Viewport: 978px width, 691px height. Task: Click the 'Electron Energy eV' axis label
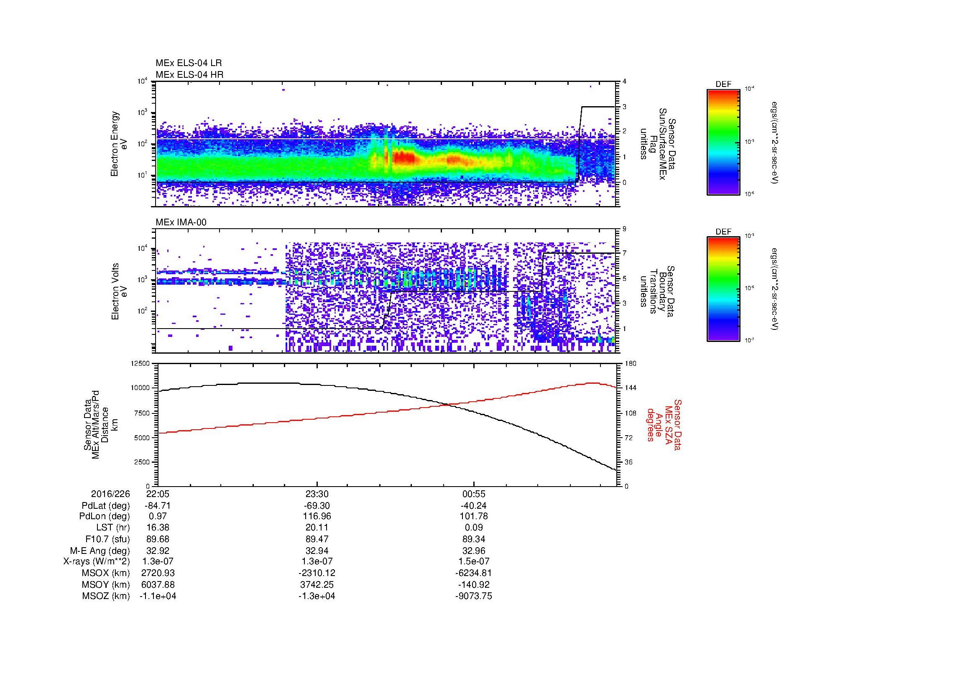pos(119,144)
